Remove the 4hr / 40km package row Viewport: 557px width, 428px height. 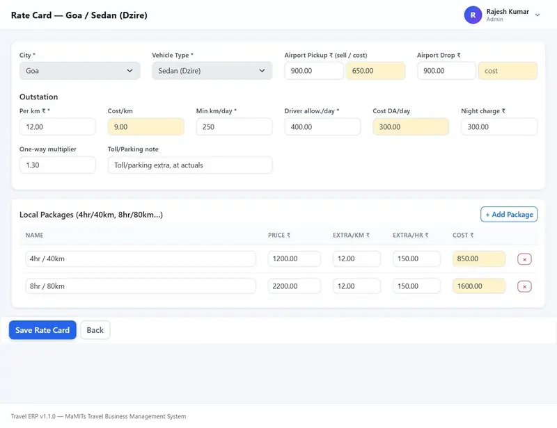tap(524, 259)
